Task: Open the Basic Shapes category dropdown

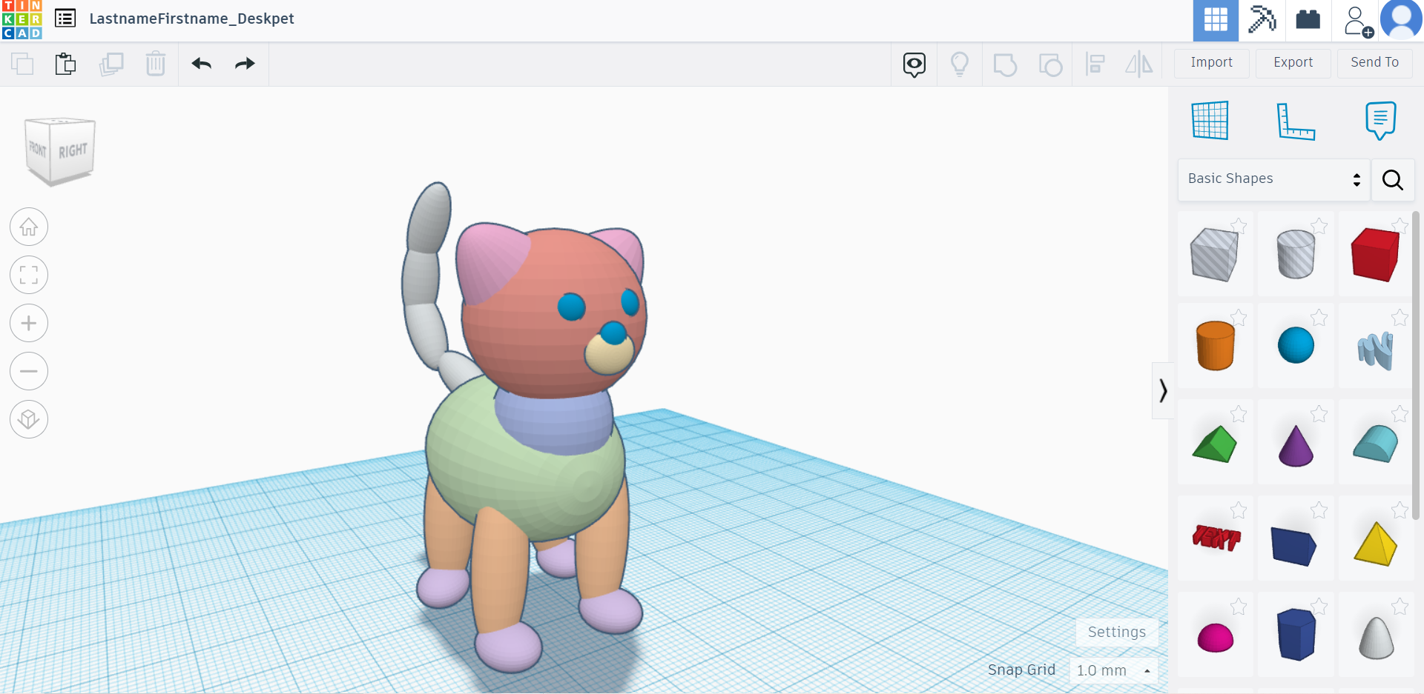Action: tap(1273, 179)
